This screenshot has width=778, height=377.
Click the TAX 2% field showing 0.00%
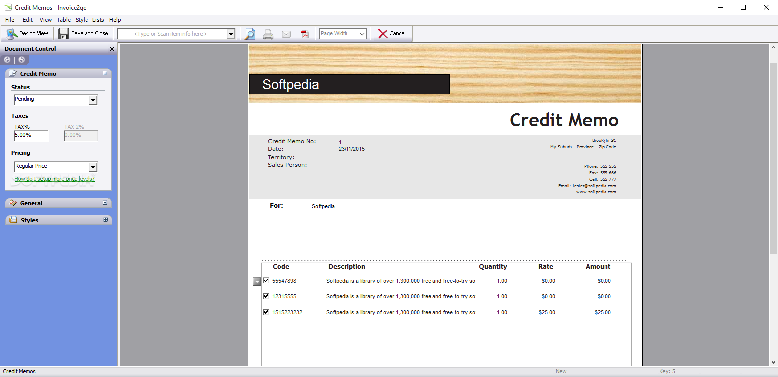81,135
